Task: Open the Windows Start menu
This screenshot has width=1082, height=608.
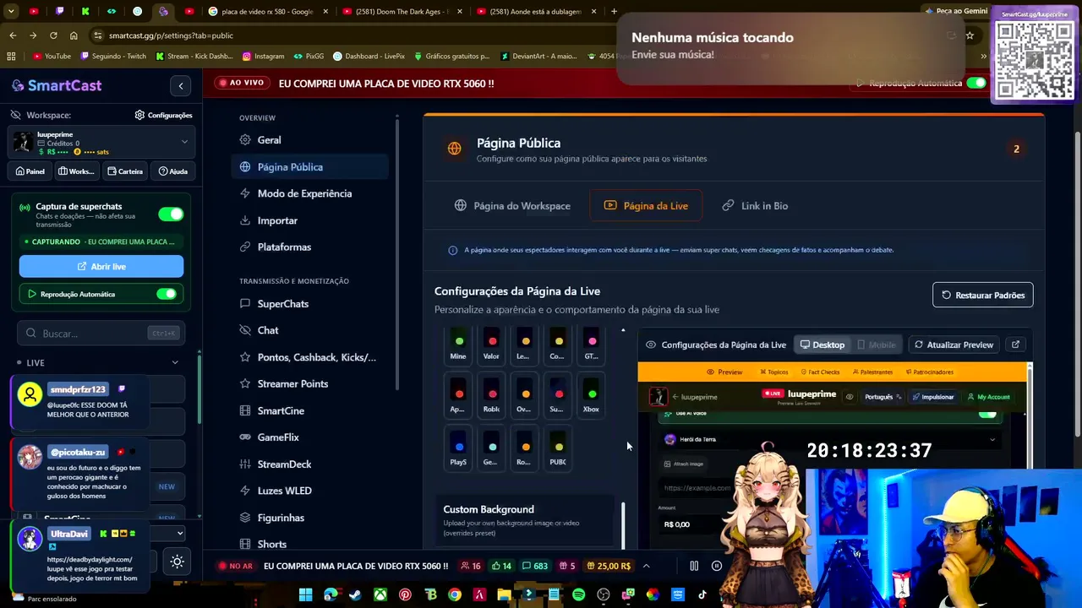Action: [x=305, y=594]
